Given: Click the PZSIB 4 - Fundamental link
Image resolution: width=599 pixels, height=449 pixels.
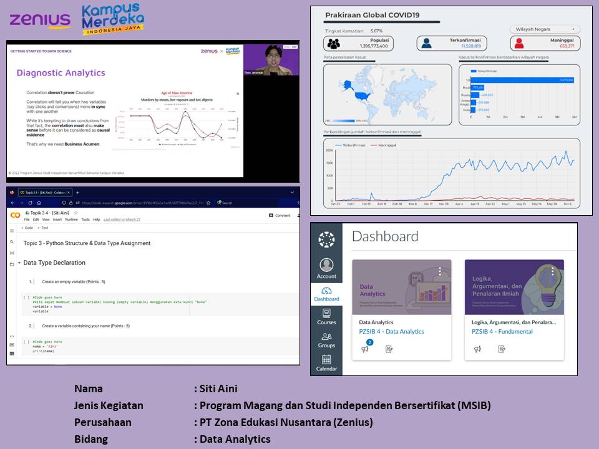Looking at the screenshot, I should (502, 331).
